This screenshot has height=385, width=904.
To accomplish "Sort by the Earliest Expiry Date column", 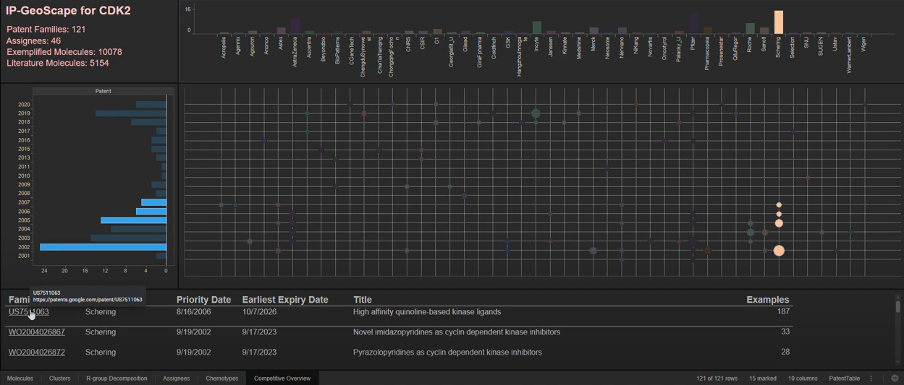I will (x=285, y=300).
